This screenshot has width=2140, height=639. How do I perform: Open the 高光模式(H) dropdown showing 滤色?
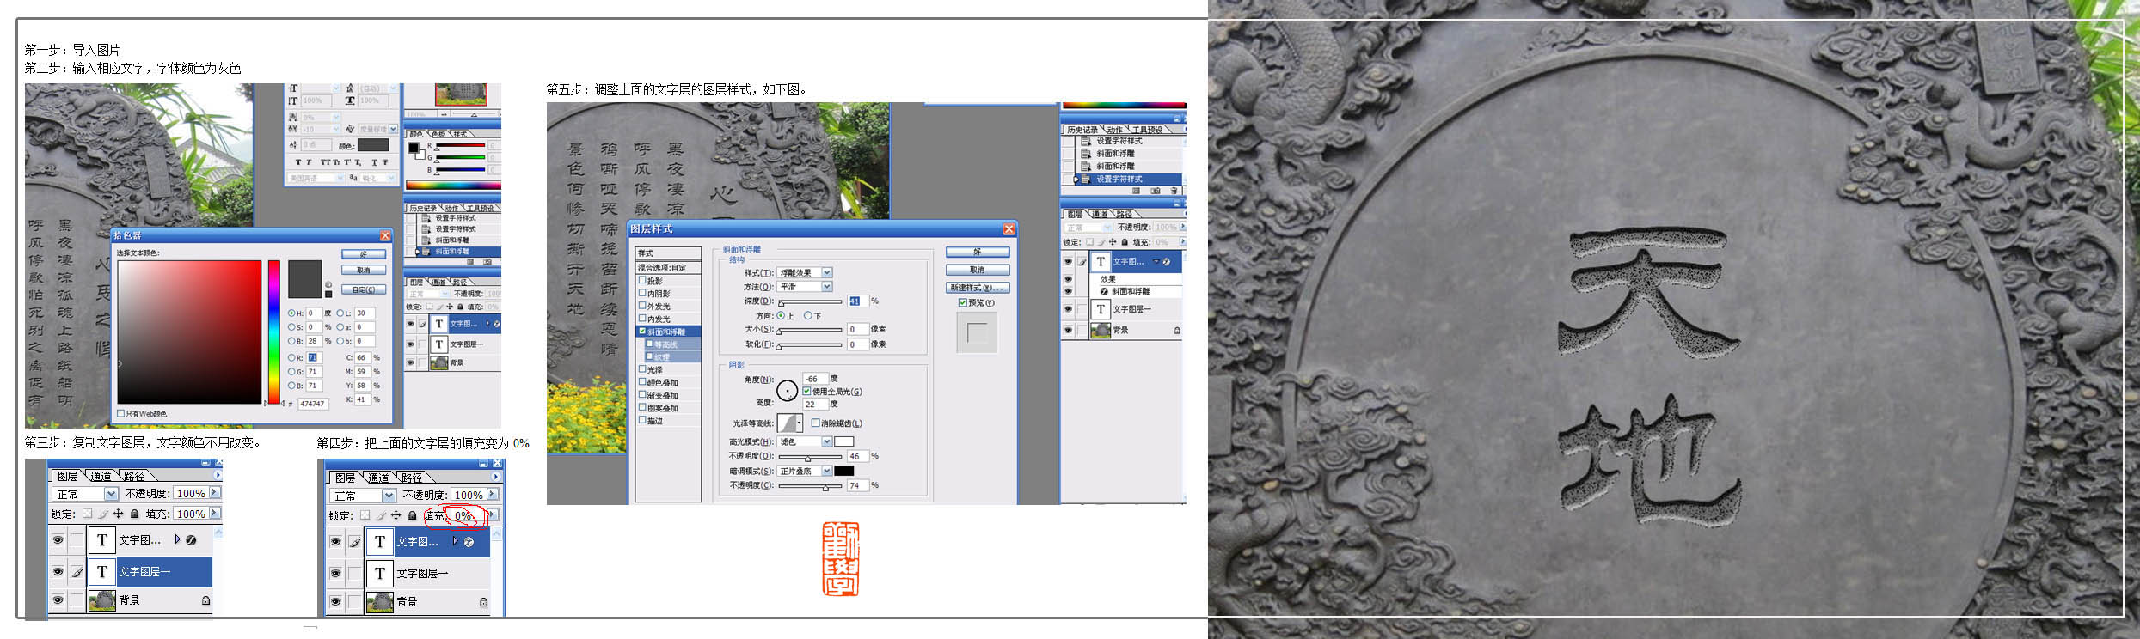pyautogui.click(x=806, y=441)
